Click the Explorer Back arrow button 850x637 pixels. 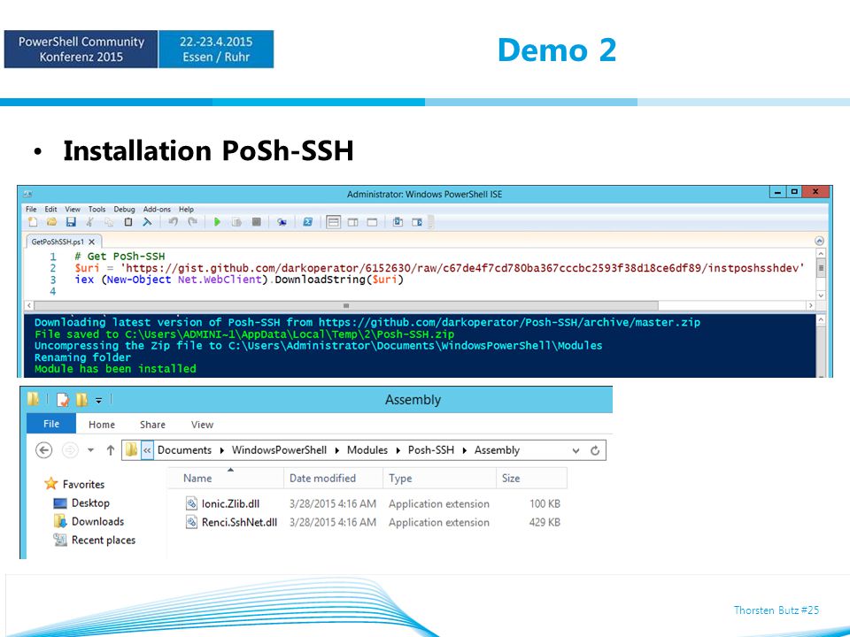44,450
